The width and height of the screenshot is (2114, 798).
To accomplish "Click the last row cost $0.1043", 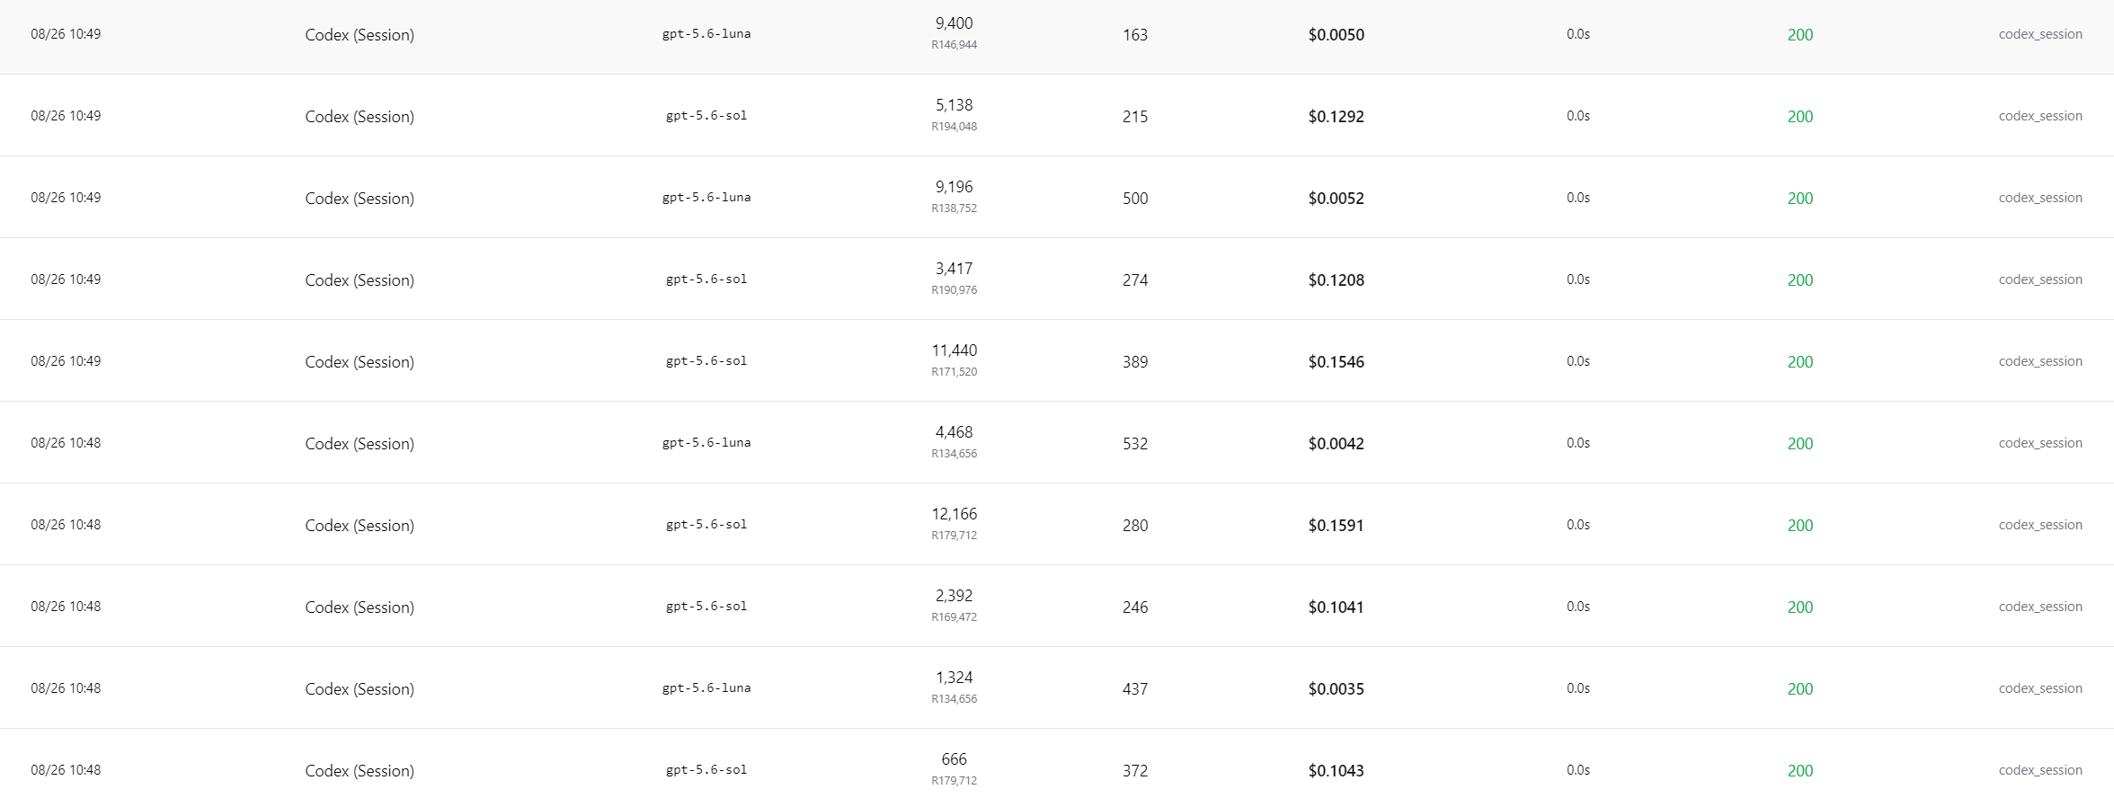I will tap(1336, 771).
